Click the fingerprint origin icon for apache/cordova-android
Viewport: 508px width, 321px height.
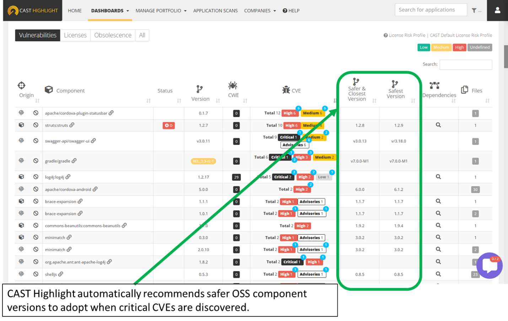[x=21, y=189]
